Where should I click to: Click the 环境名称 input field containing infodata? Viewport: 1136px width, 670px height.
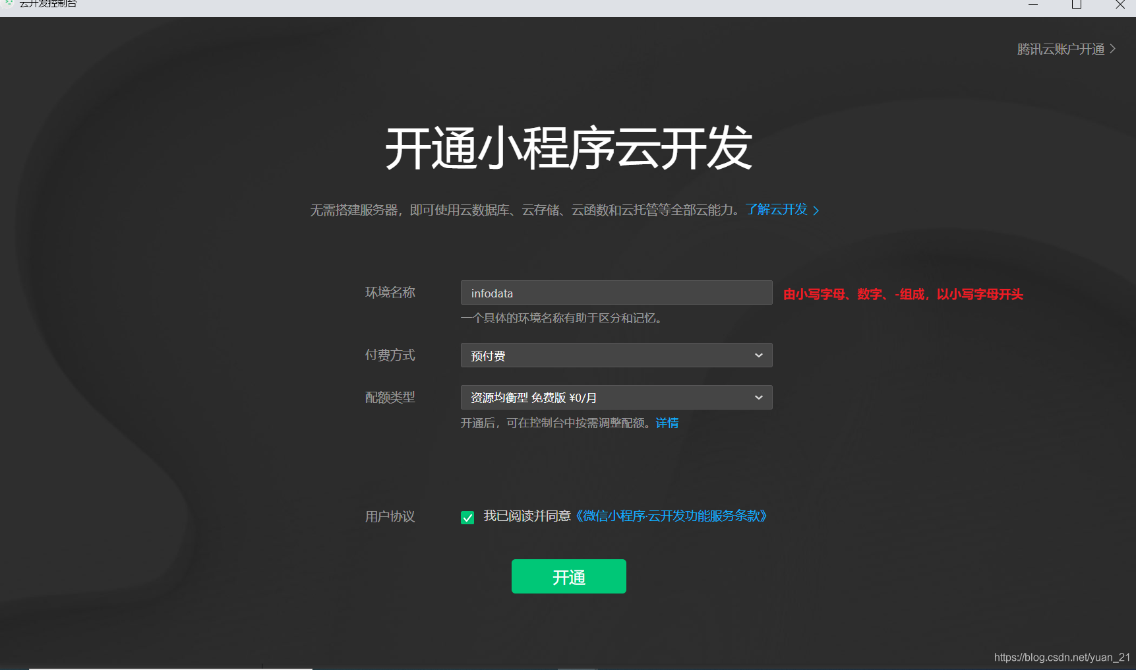pyautogui.click(x=616, y=293)
